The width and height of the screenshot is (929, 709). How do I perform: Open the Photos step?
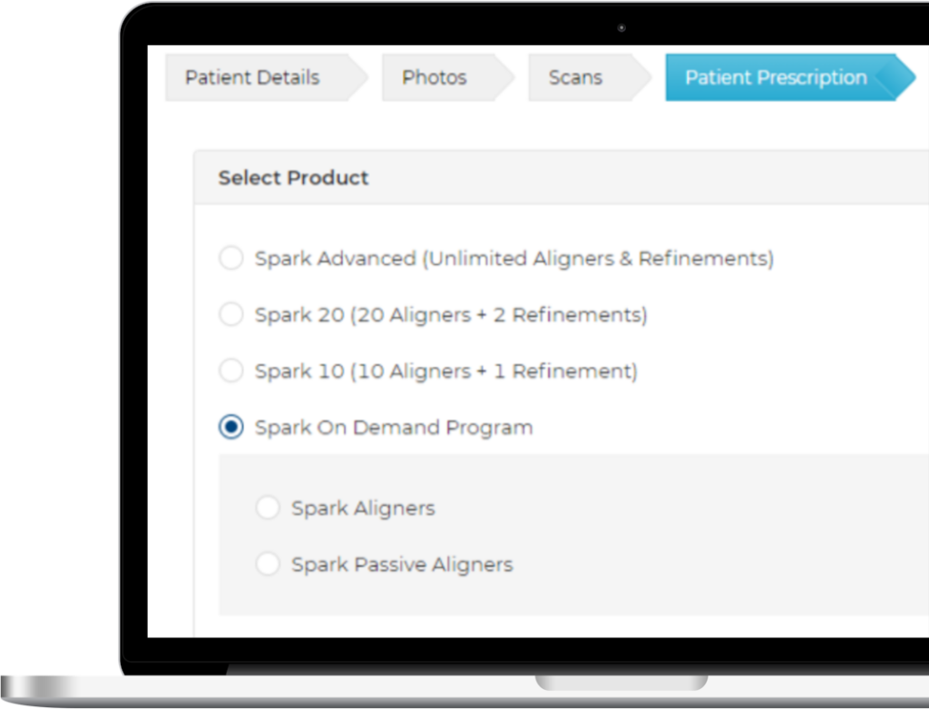tap(433, 78)
